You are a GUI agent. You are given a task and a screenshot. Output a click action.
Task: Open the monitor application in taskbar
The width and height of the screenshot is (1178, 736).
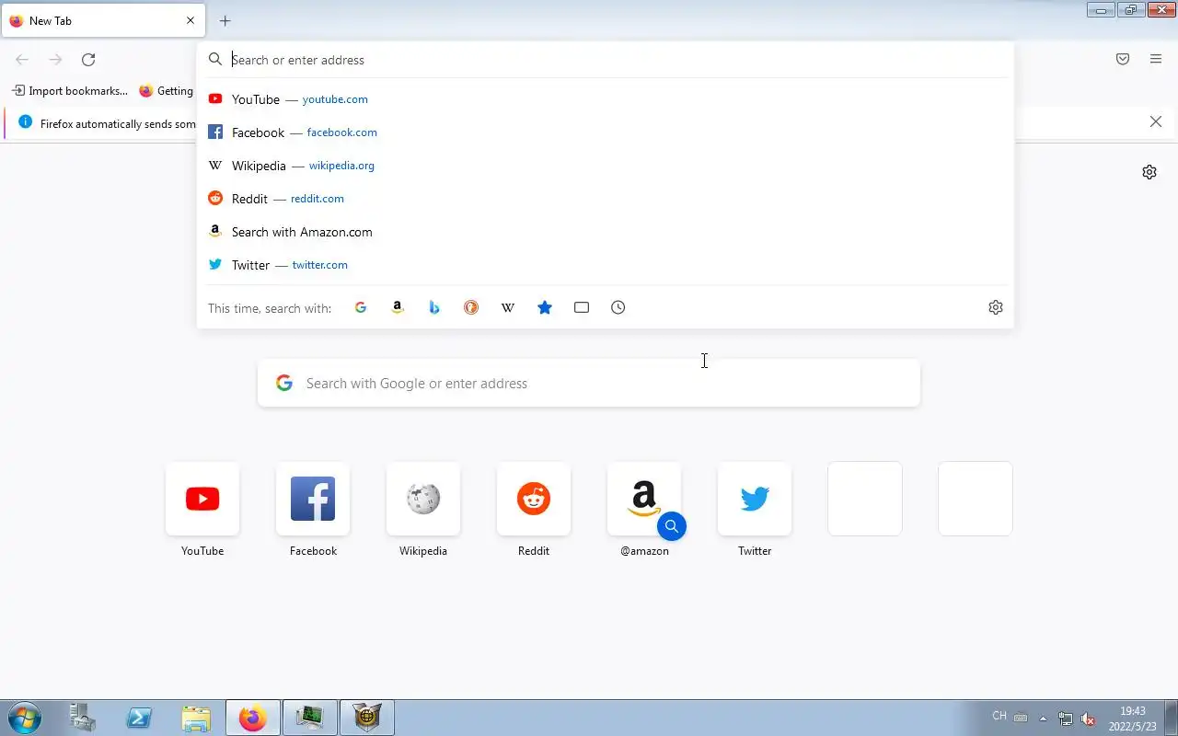point(310,718)
